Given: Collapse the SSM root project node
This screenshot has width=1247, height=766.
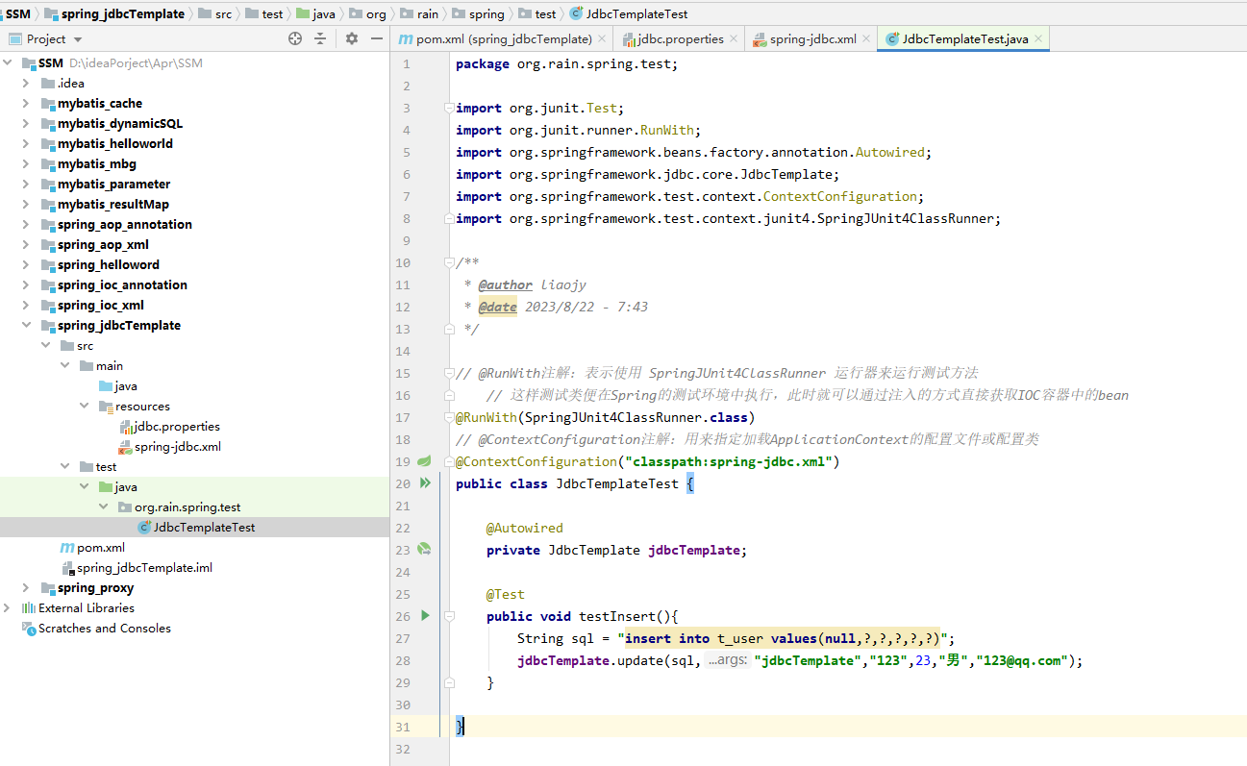Looking at the screenshot, I should pos(9,62).
